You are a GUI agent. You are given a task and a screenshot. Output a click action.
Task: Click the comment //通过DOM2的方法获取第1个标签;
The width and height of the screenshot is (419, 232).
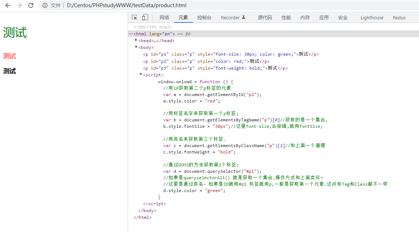201,165
